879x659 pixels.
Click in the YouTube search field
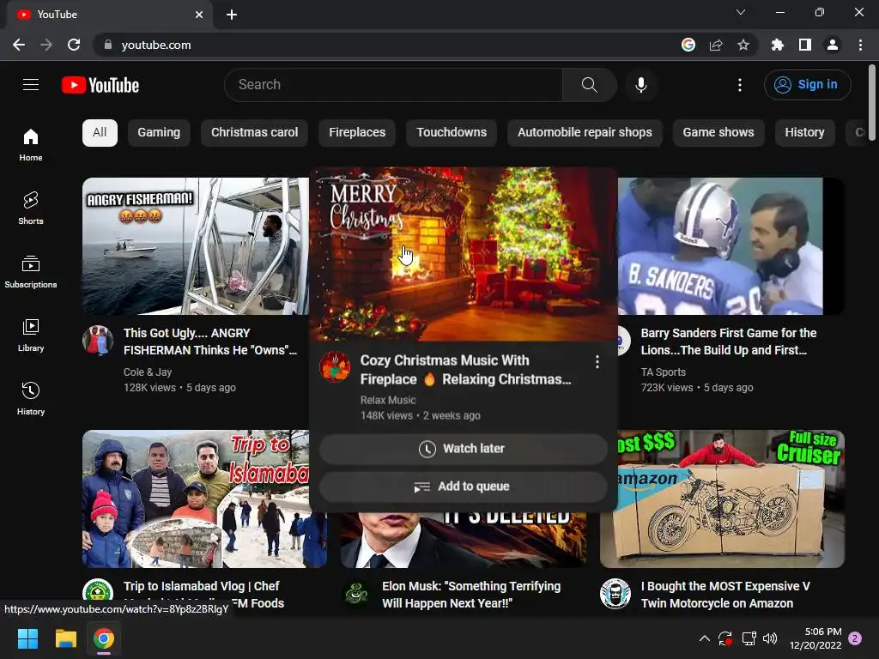tap(393, 85)
